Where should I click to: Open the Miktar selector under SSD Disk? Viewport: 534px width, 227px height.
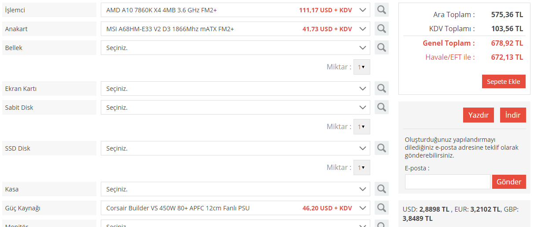tap(362, 167)
